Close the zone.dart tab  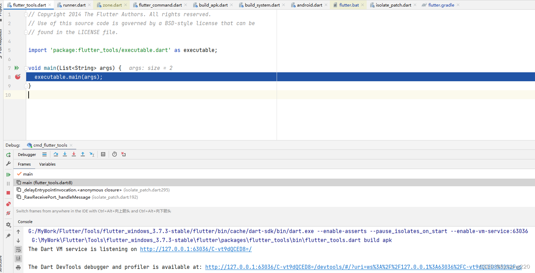[126, 5]
